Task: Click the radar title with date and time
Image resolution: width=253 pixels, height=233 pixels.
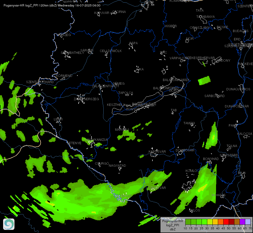Action: coord(52,5)
